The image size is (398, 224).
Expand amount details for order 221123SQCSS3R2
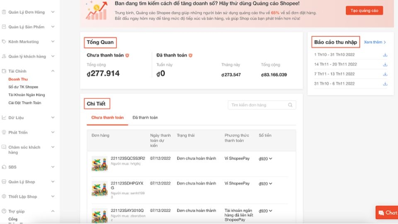coord(271,158)
